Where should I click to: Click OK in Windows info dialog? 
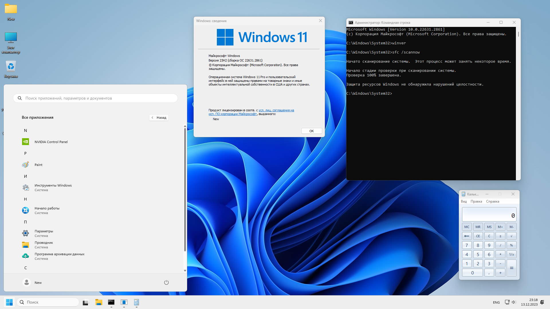tap(311, 131)
